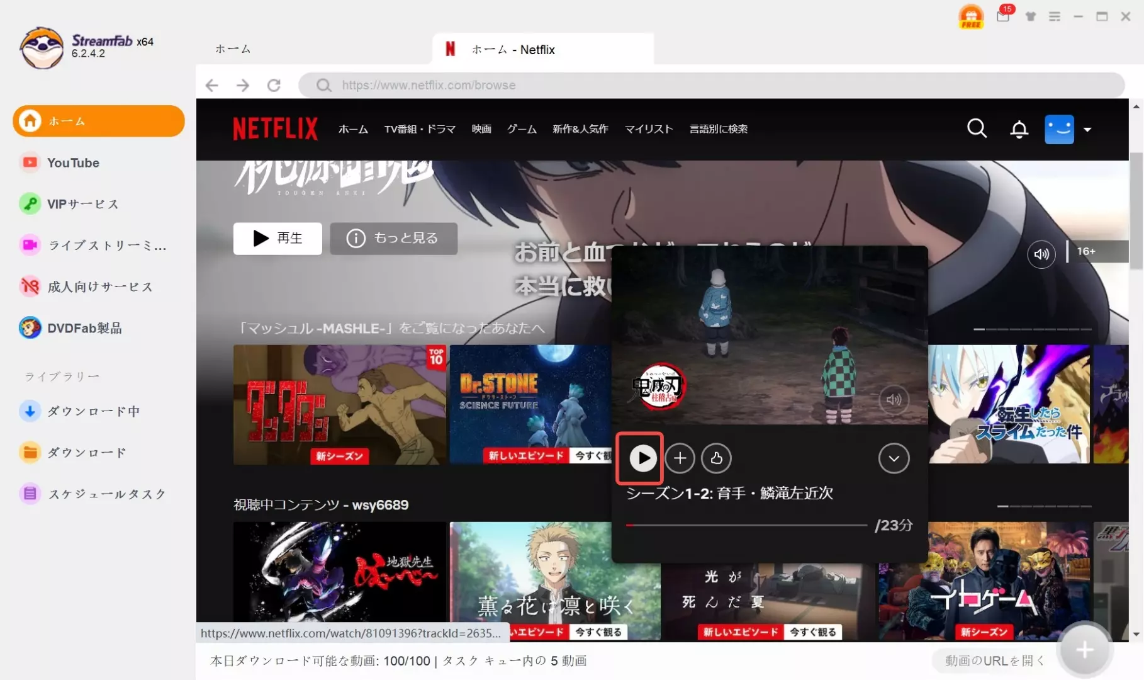Open the ダンダダン thumbnail
1144x680 pixels.
[340, 404]
